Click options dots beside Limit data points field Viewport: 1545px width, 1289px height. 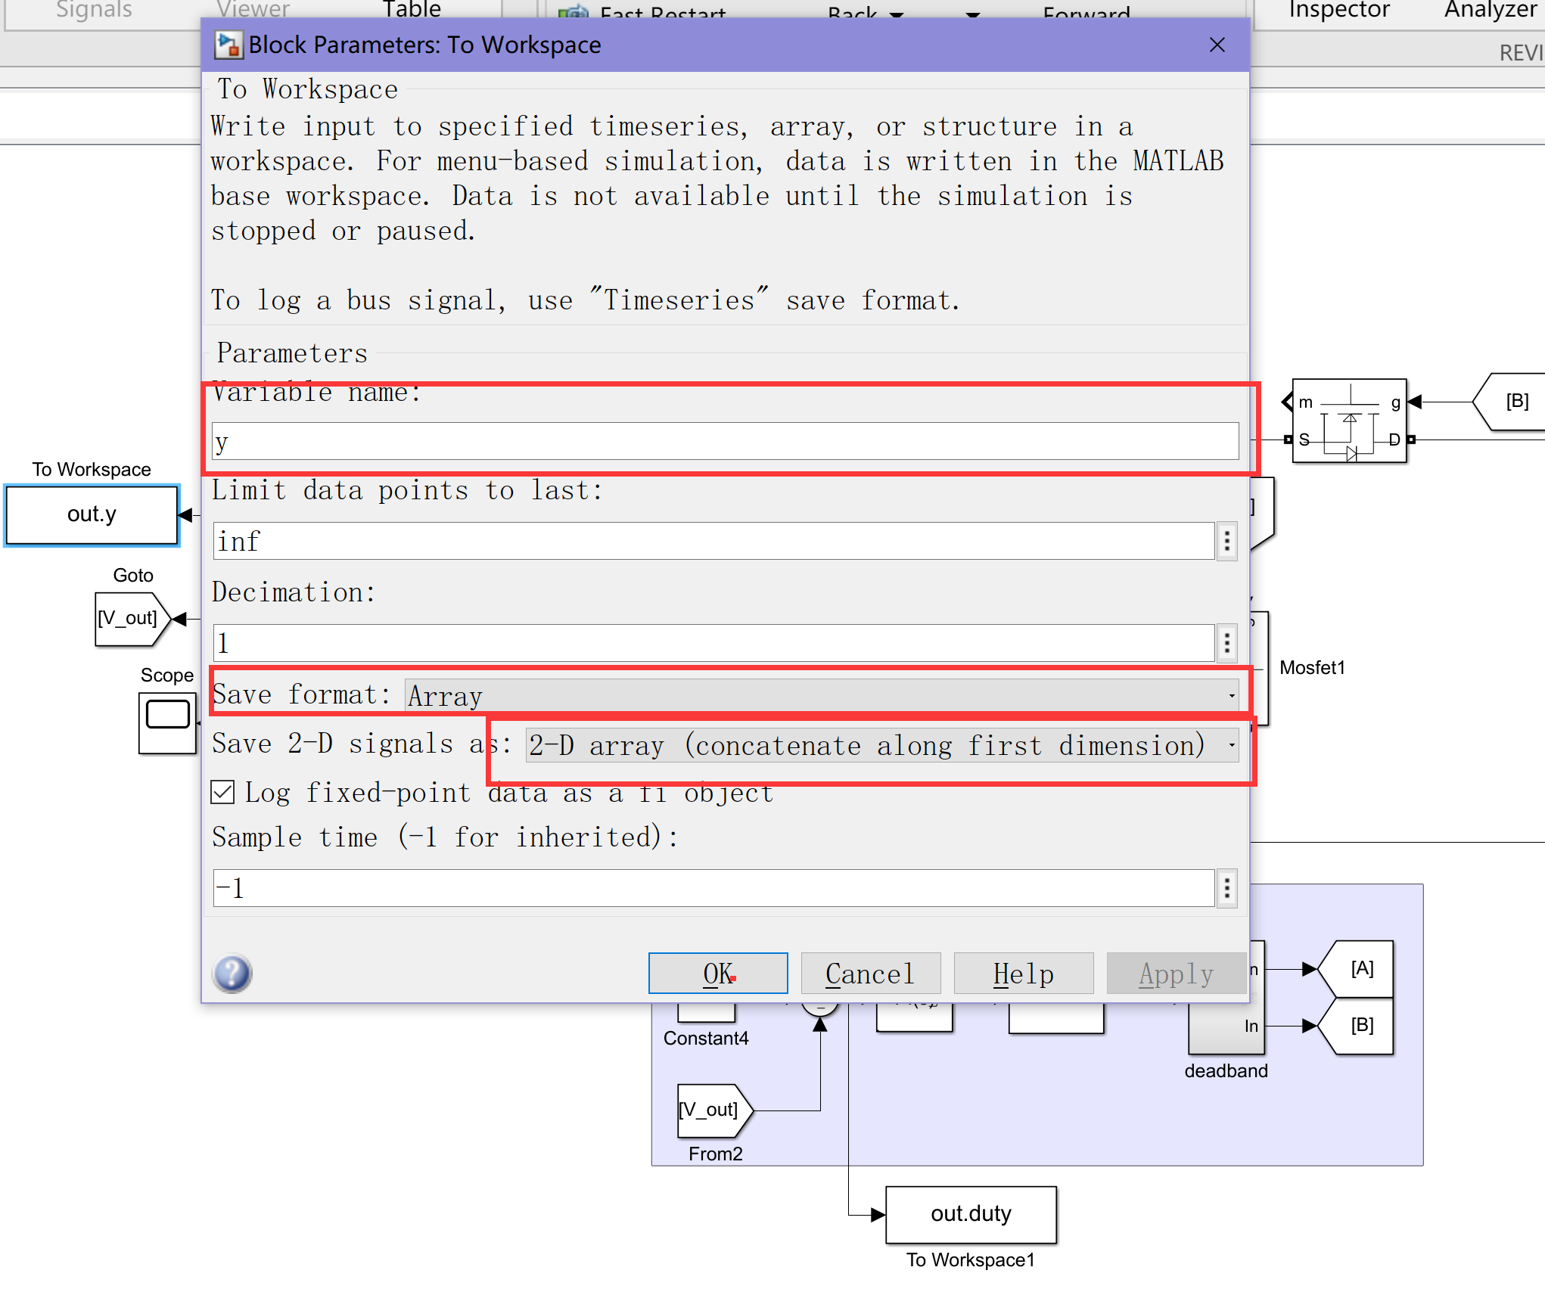pos(1226,542)
